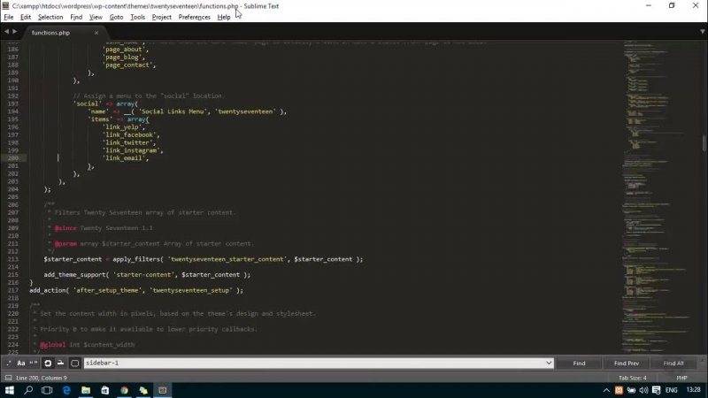This screenshot has width=708, height=398.
Task: Click the Find button
Action: pos(579,364)
